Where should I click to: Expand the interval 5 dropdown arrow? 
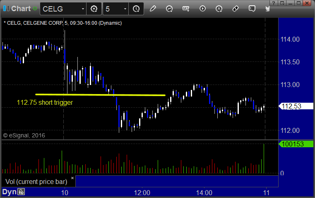[x=125, y=9]
